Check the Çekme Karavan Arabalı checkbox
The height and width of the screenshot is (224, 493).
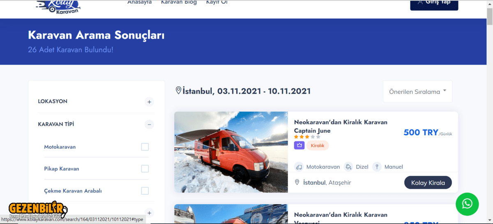(145, 191)
